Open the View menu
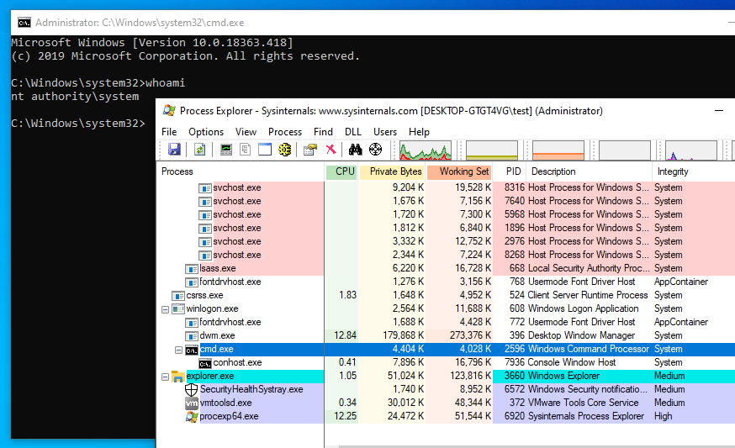This screenshot has height=448, width=735. (246, 132)
